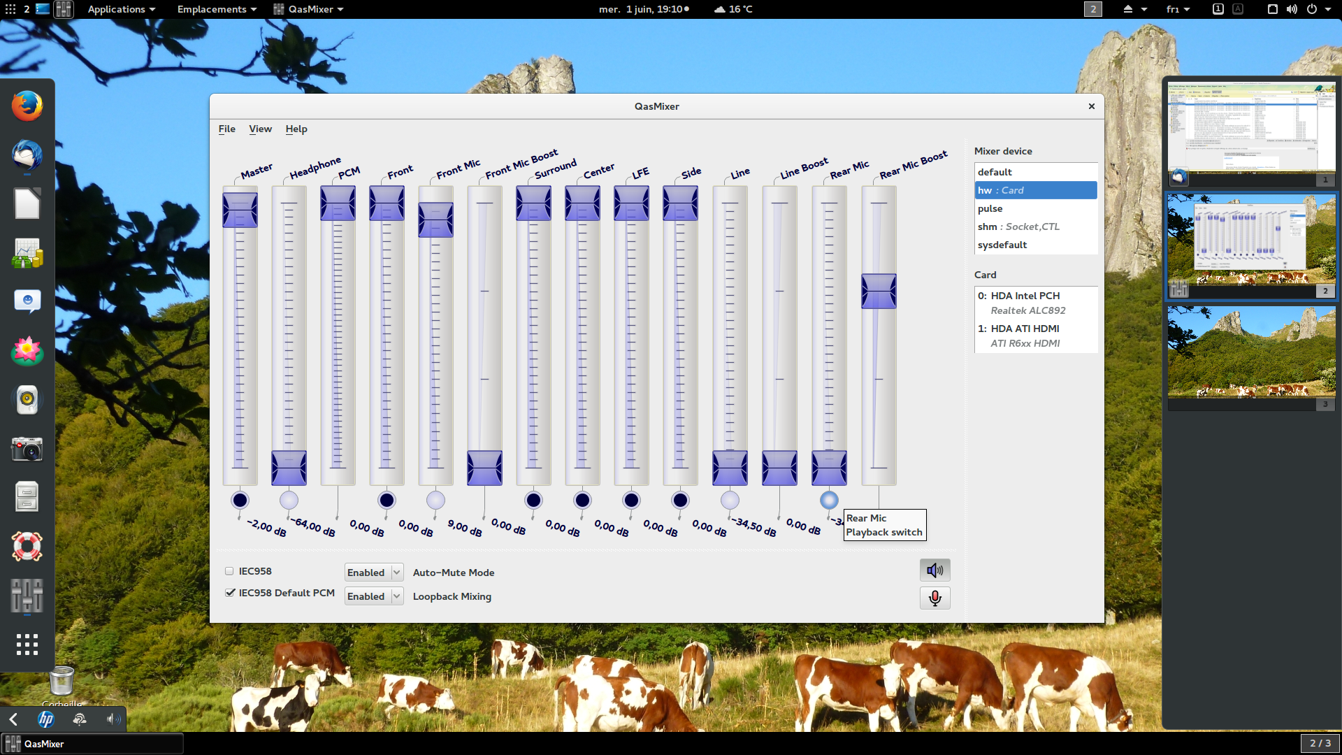The image size is (1342, 755).
Task: Launch Thunderbird mail from dock
Action: [x=27, y=155]
